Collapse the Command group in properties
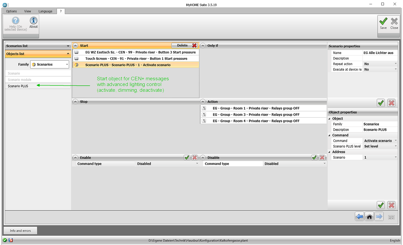Image resolution: width=403 pixels, height=245 pixels. pos(329,135)
